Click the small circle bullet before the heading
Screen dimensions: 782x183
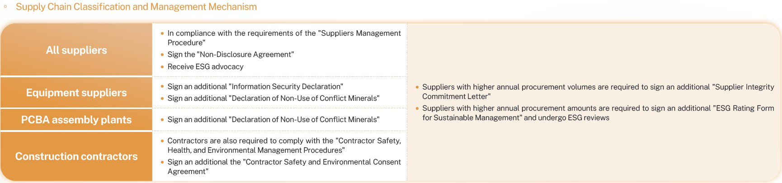5,7
